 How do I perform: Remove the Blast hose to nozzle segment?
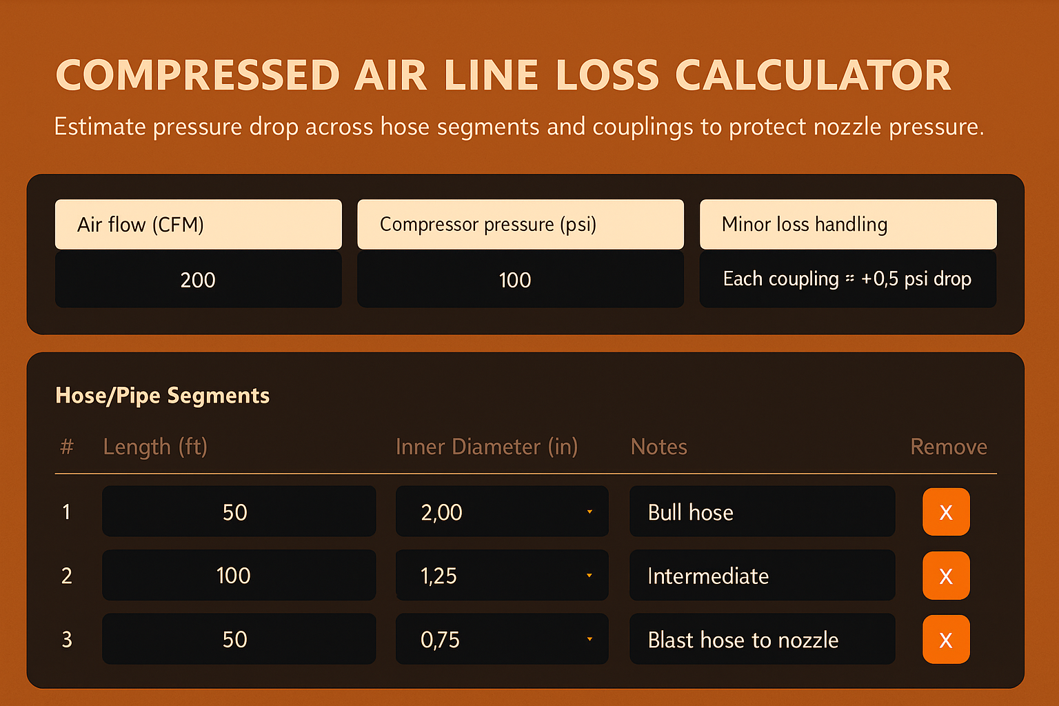pyautogui.click(x=945, y=639)
